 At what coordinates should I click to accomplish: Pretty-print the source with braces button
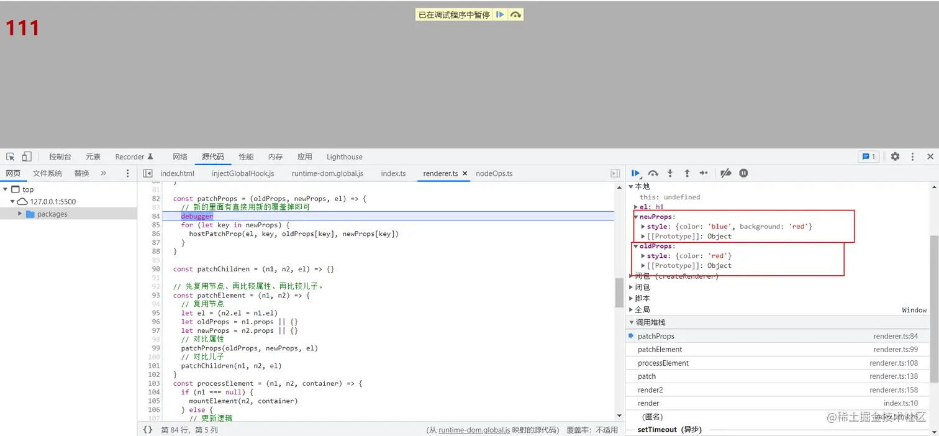point(148,429)
